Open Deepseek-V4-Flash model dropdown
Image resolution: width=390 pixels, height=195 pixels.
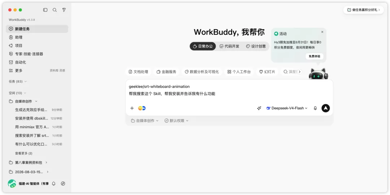click(x=287, y=108)
